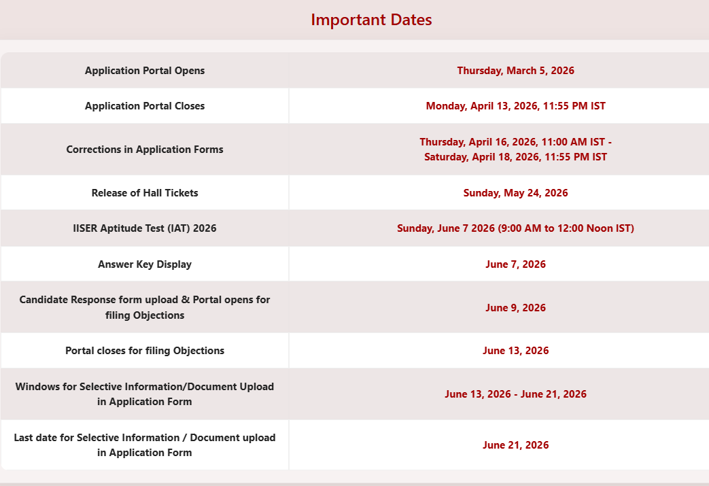Select IISER Aptitude Test (IAT) 2026 label
Viewport: 709px width, 486px height.
click(x=145, y=228)
